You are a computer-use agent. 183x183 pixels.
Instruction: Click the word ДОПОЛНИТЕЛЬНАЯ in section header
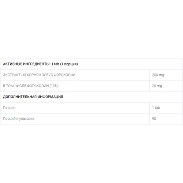[x=20, y=97]
